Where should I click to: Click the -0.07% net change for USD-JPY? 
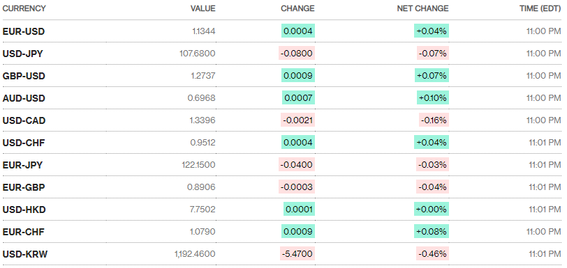(x=433, y=54)
